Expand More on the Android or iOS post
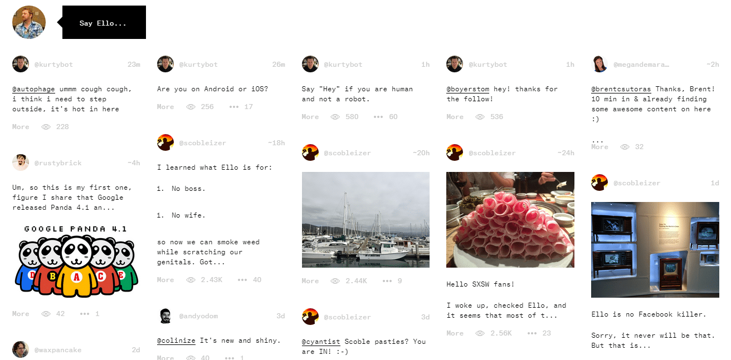 coord(165,107)
